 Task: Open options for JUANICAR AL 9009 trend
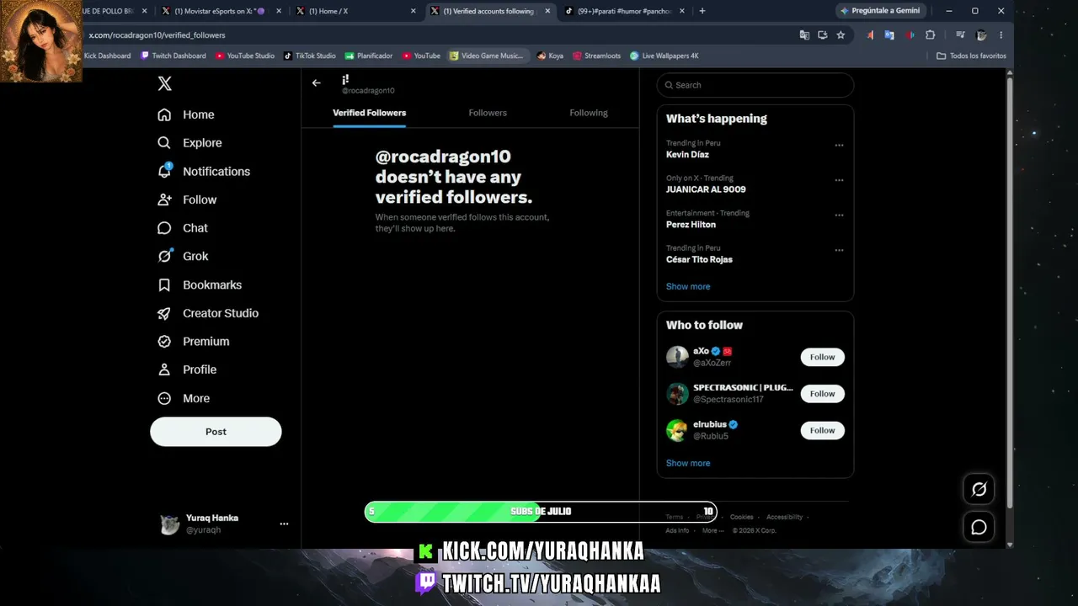[x=839, y=180]
